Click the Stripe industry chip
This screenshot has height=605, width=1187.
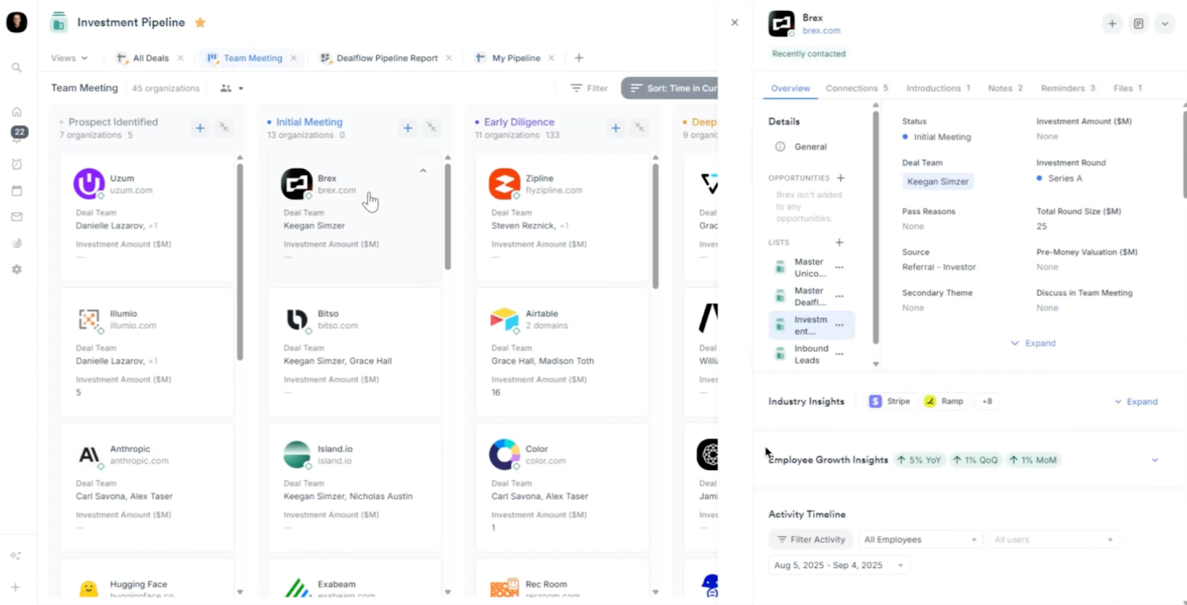[890, 401]
